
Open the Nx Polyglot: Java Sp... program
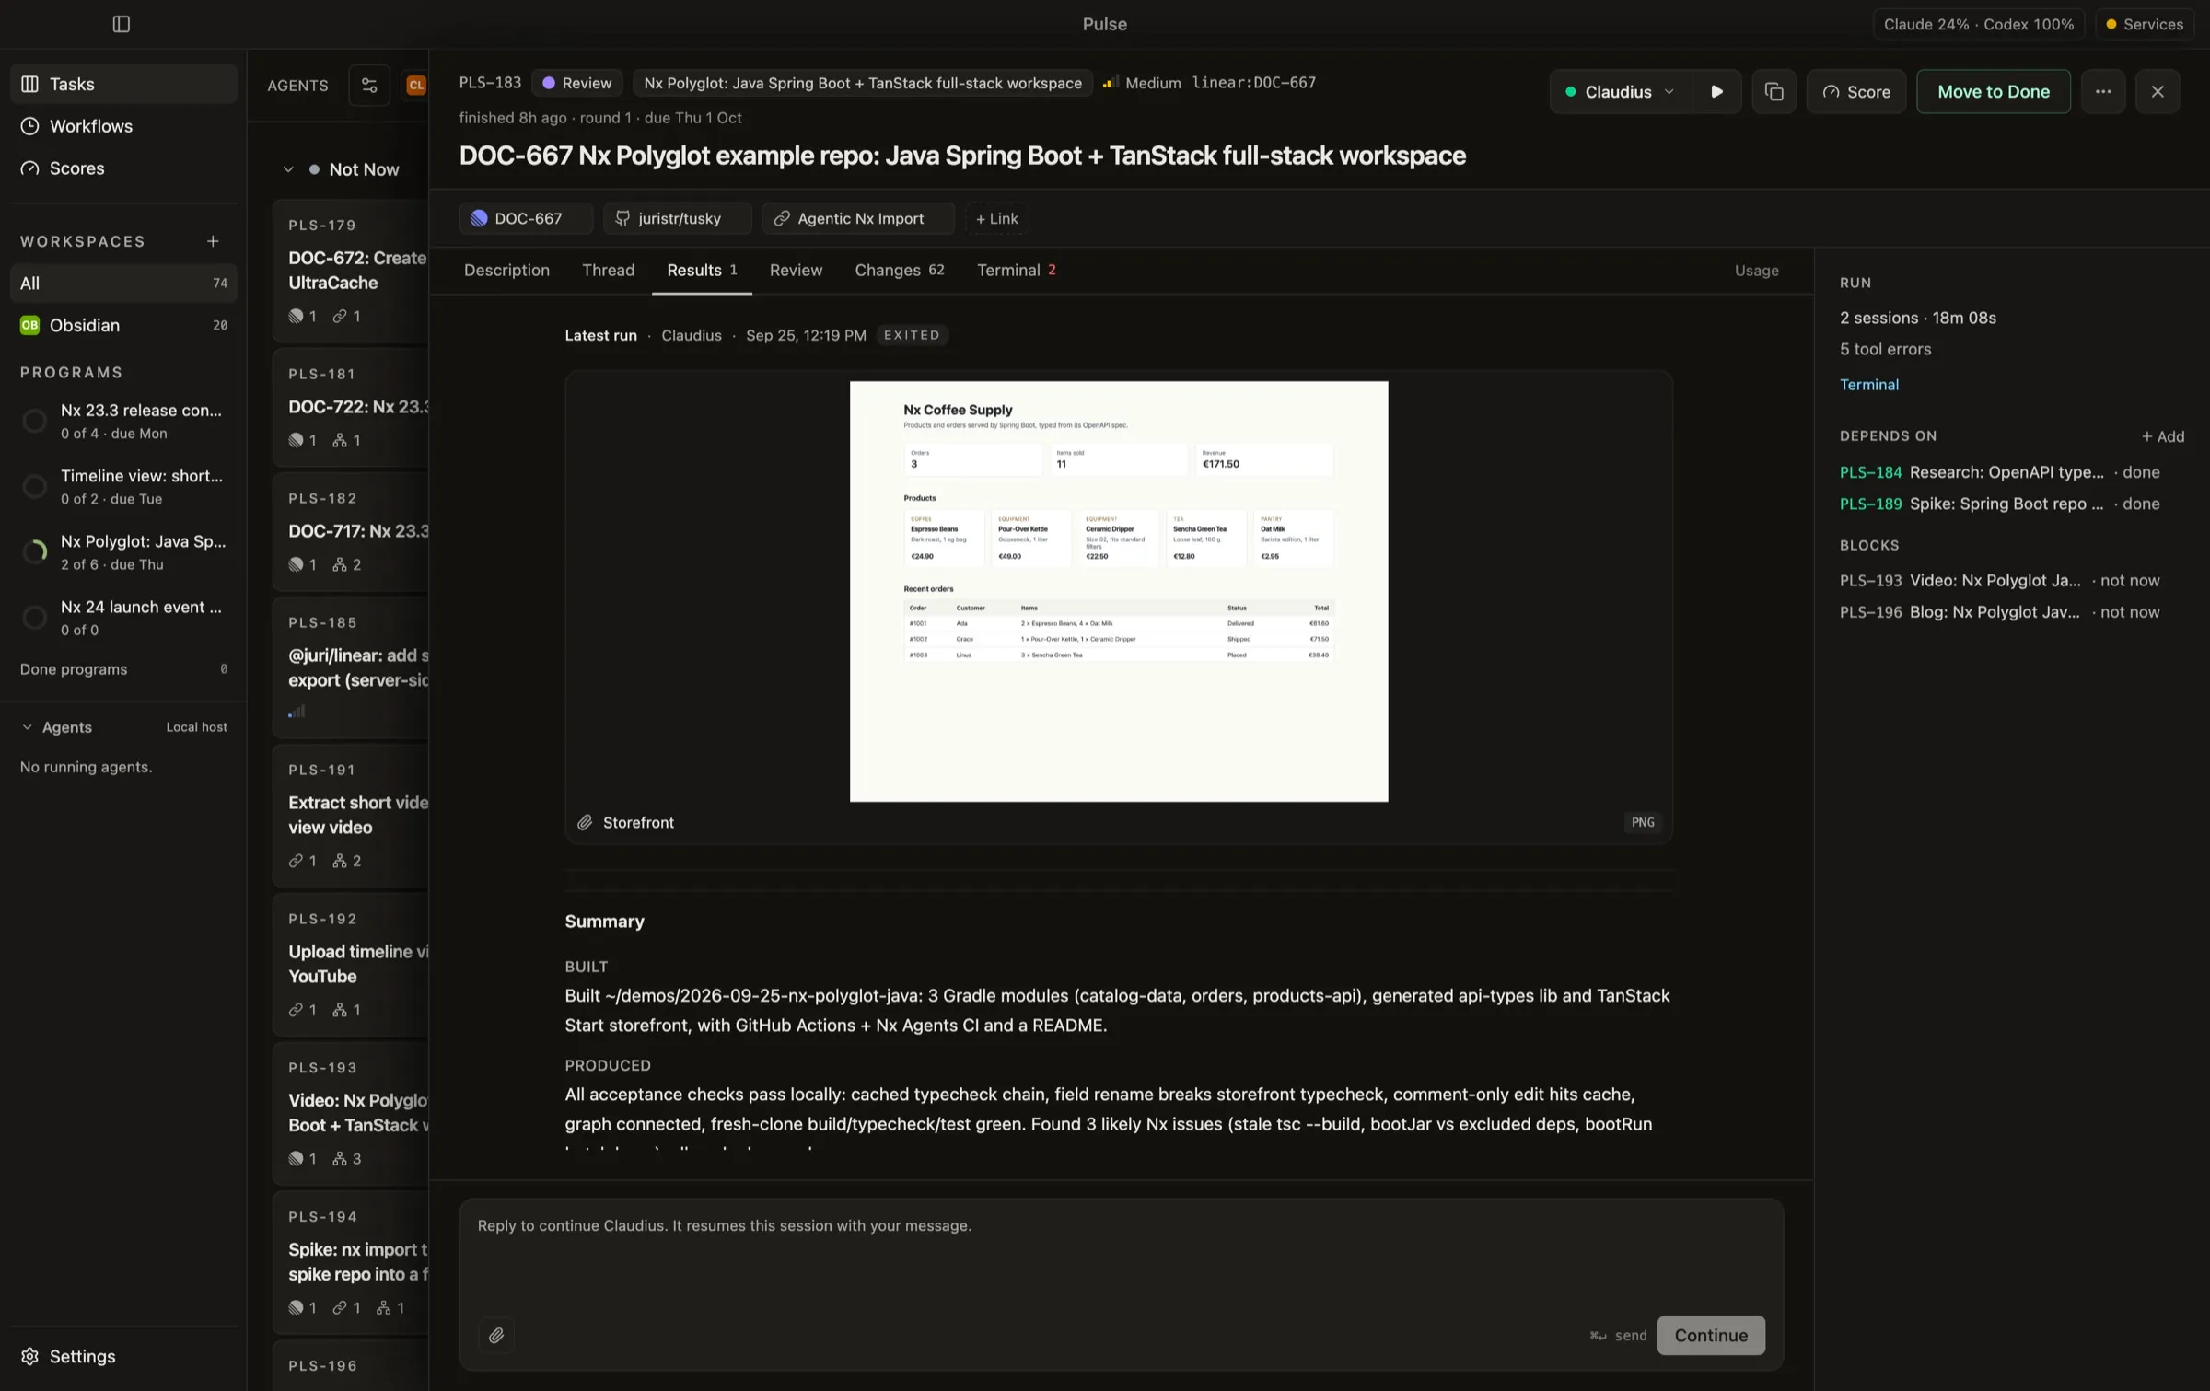coord(123,551)
